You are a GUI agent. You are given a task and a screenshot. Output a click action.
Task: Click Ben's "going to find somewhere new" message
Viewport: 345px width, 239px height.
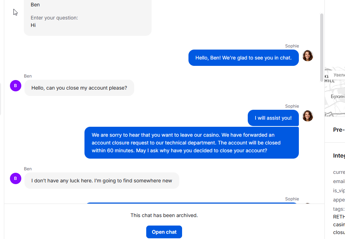pos(102,181)
